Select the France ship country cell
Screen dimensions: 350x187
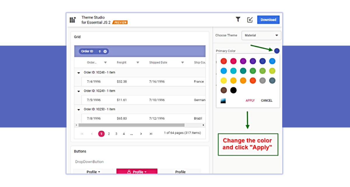tap(199, 82)
